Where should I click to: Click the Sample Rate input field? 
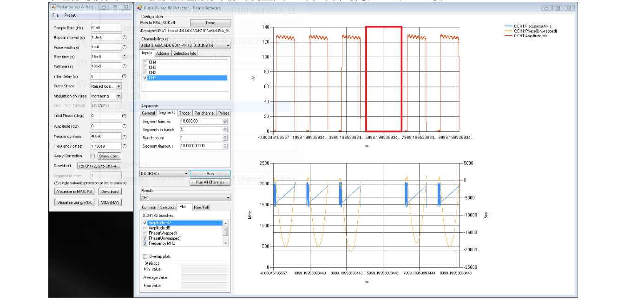106,28
